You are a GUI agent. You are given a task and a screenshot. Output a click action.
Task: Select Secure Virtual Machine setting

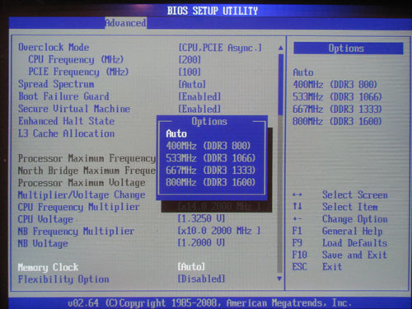[x=74, y=109]
